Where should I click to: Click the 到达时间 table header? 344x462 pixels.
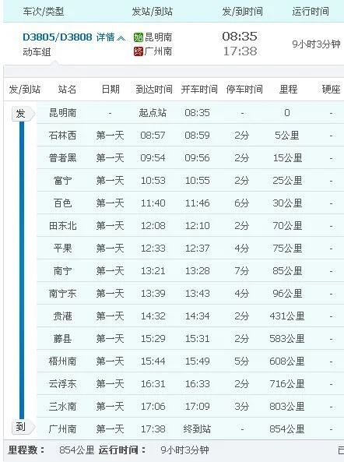click(x=154, y=90)
